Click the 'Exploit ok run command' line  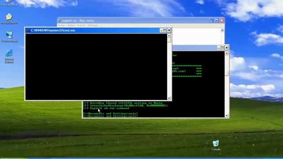[106, 108]
